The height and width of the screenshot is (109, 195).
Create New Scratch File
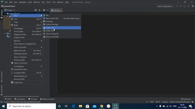(x=62, y=18)
